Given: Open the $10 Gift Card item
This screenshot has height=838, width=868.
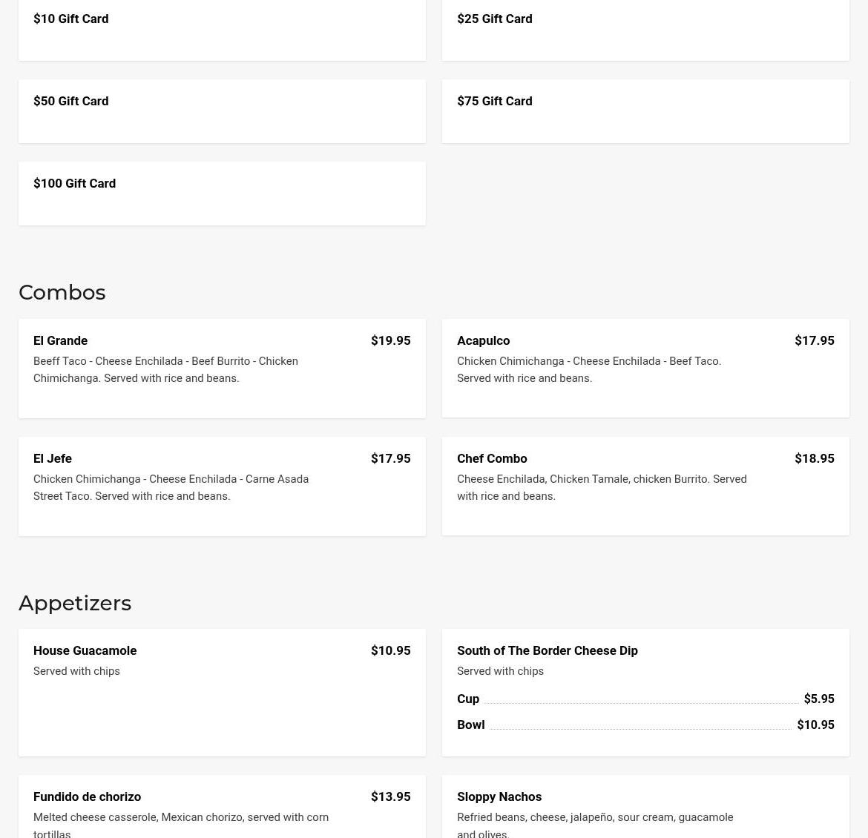Looking at the screenshot, I should pos(71,19).
